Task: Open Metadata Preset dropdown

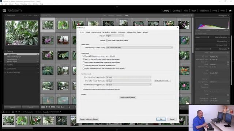Action: [219, 53]
